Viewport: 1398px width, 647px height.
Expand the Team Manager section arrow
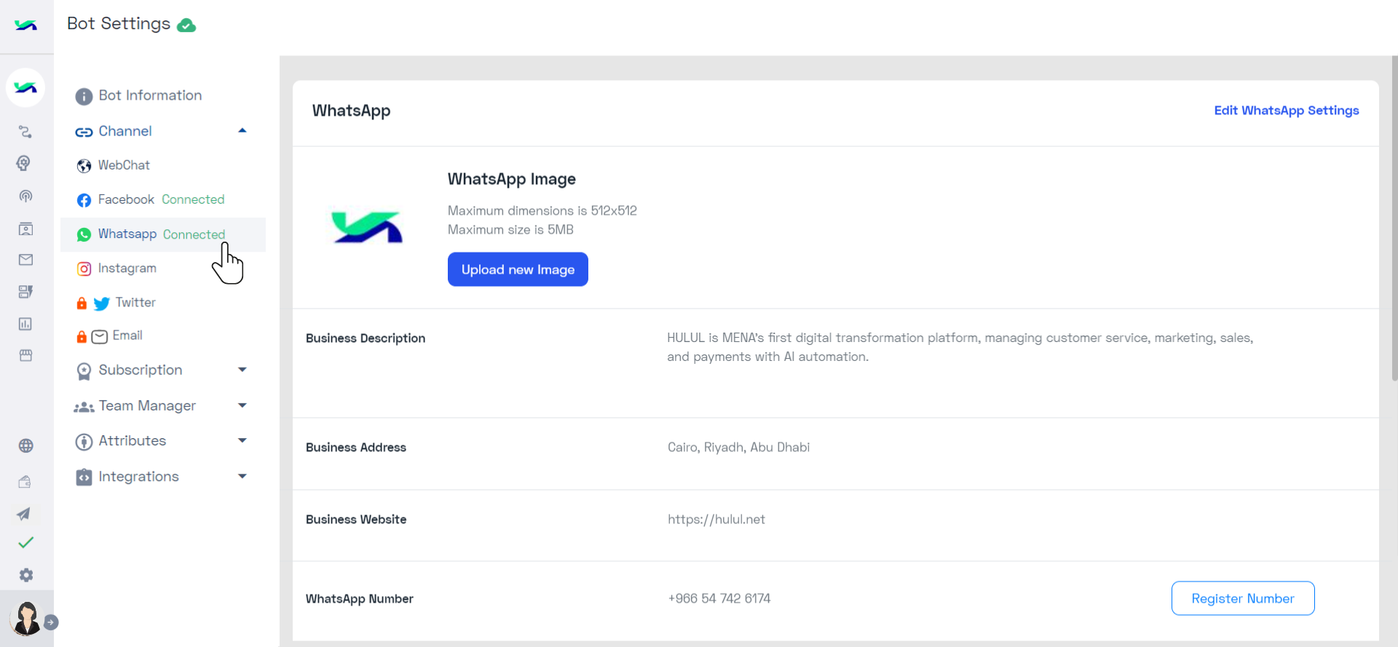pyautogui.click(x=242, y=405)
